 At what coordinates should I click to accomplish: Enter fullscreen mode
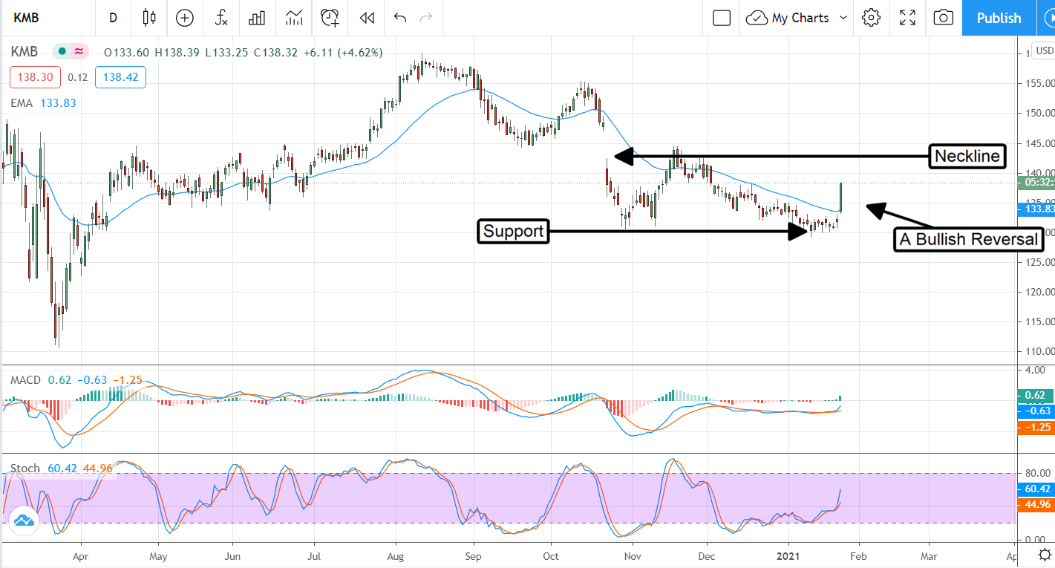tap(907, 18)
